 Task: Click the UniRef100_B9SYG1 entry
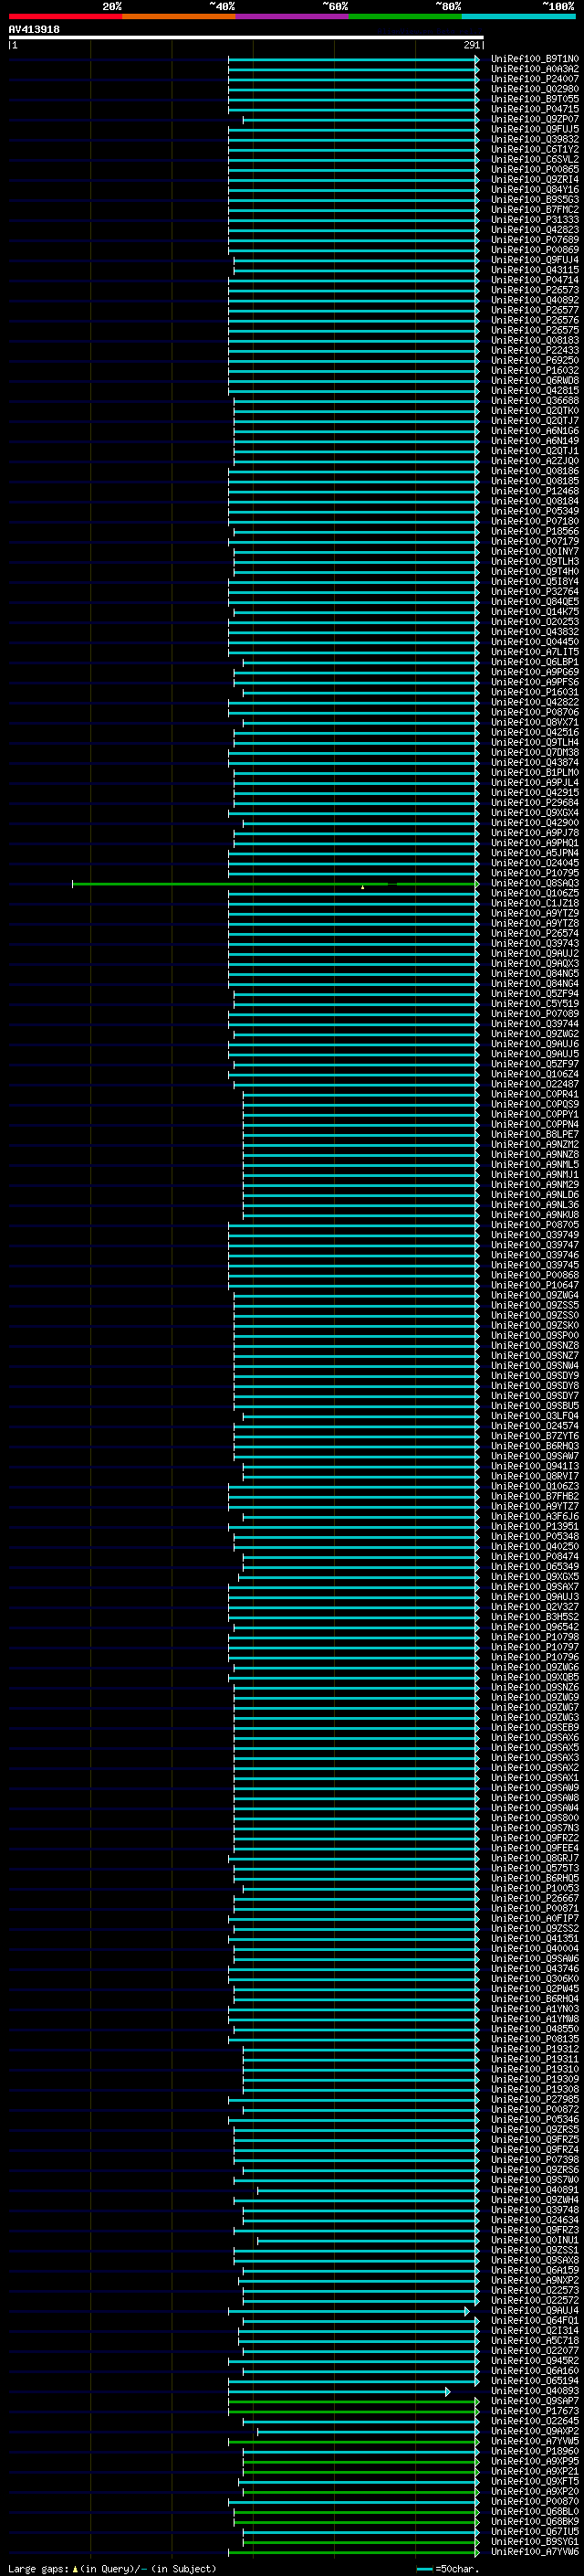click(x=535, y=2543)
